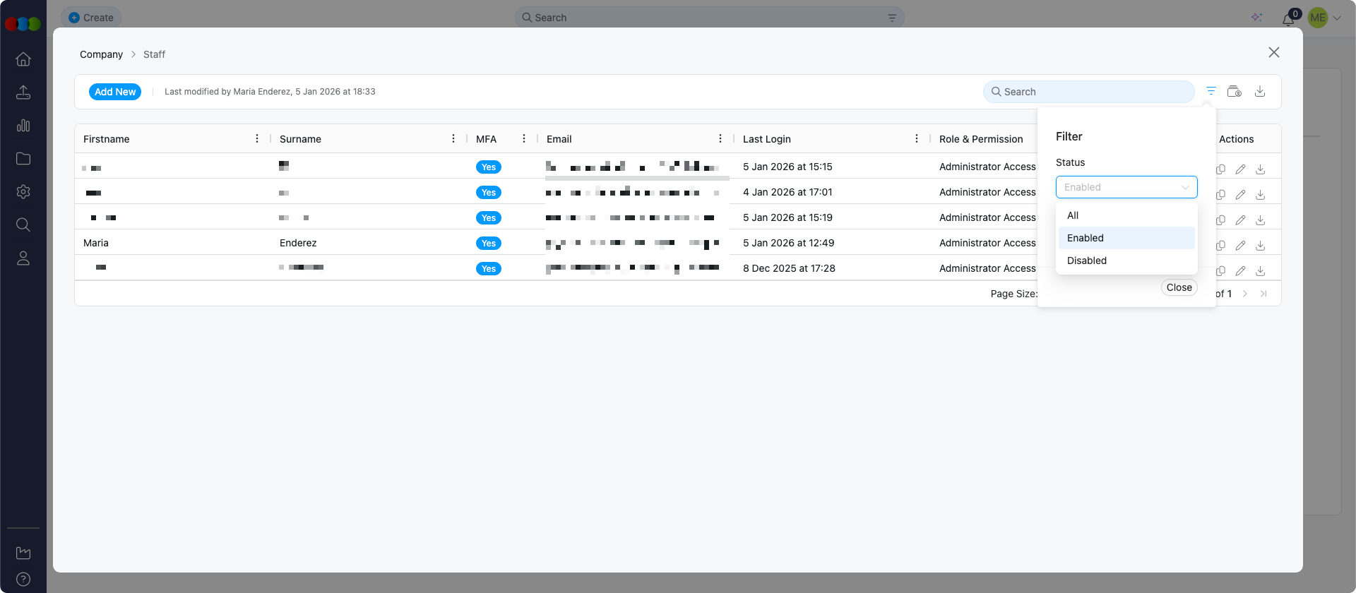
Task: Click the AI sparkle icon in header
Action: [x=1256, y=18]
